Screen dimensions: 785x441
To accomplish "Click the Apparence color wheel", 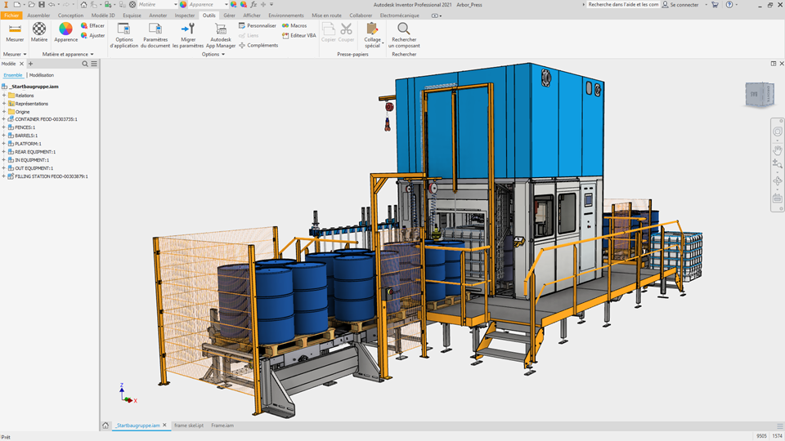I will 65,29.
